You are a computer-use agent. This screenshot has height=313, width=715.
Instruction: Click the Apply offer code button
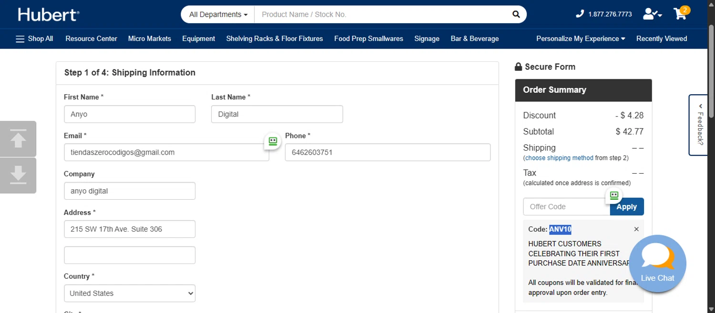coord(627,206)
